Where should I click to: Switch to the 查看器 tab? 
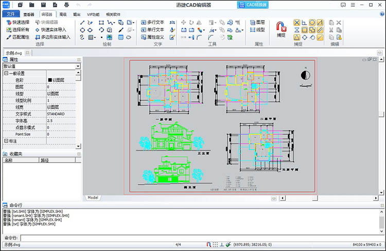click(x=29, y=14)
